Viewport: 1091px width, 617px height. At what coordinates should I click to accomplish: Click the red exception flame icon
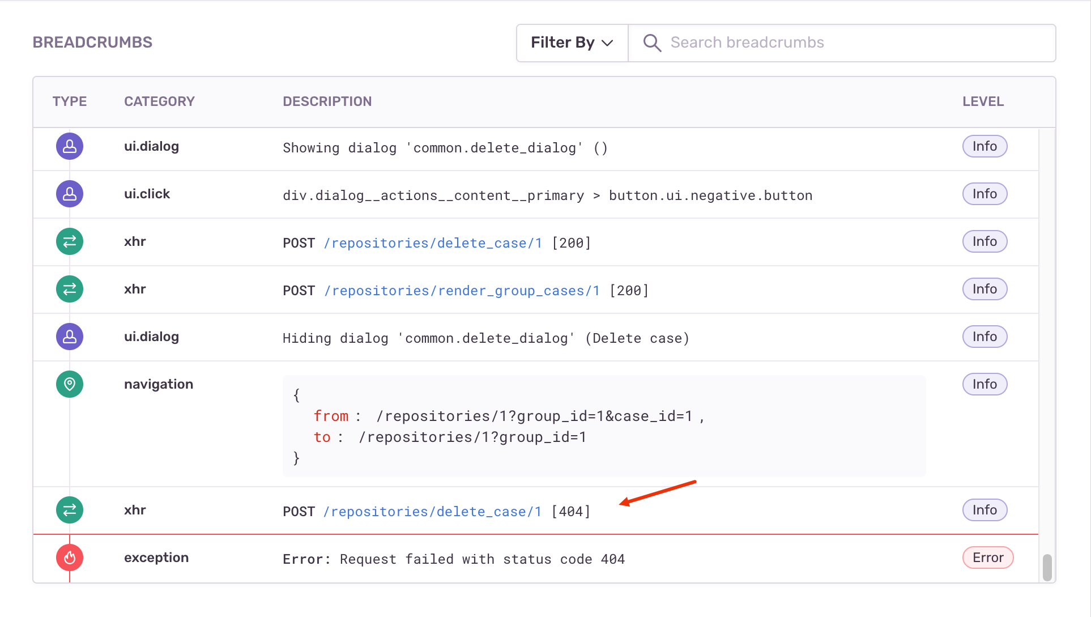(70, 558)
